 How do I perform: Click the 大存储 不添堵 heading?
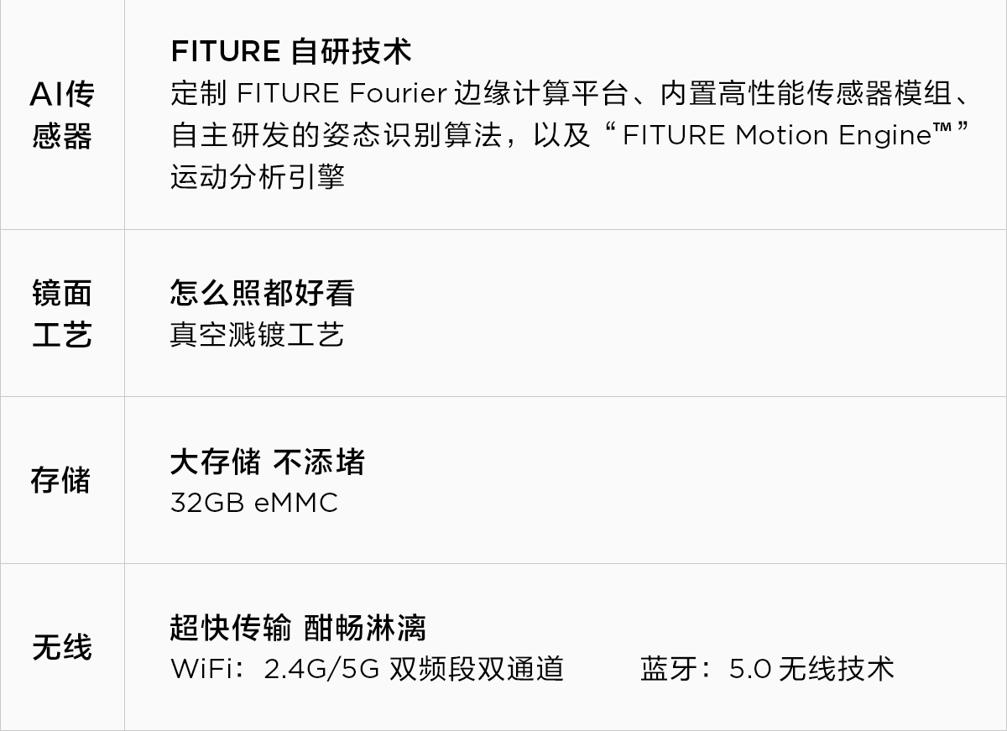tap(268, 462)
